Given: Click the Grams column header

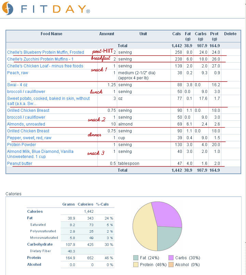Looking at the screenshot, I should 69,204.
